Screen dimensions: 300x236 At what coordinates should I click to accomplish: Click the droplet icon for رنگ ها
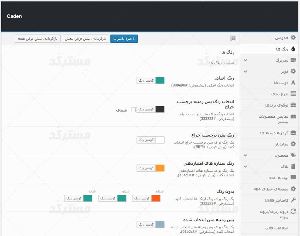click(x=293, y=49)
